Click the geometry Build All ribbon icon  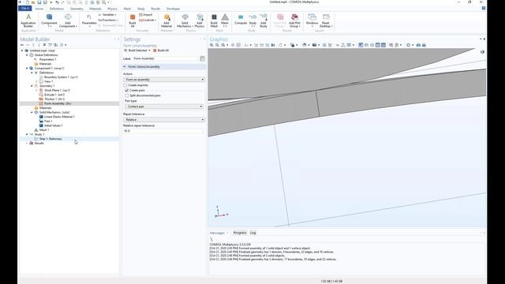point(133,21)
